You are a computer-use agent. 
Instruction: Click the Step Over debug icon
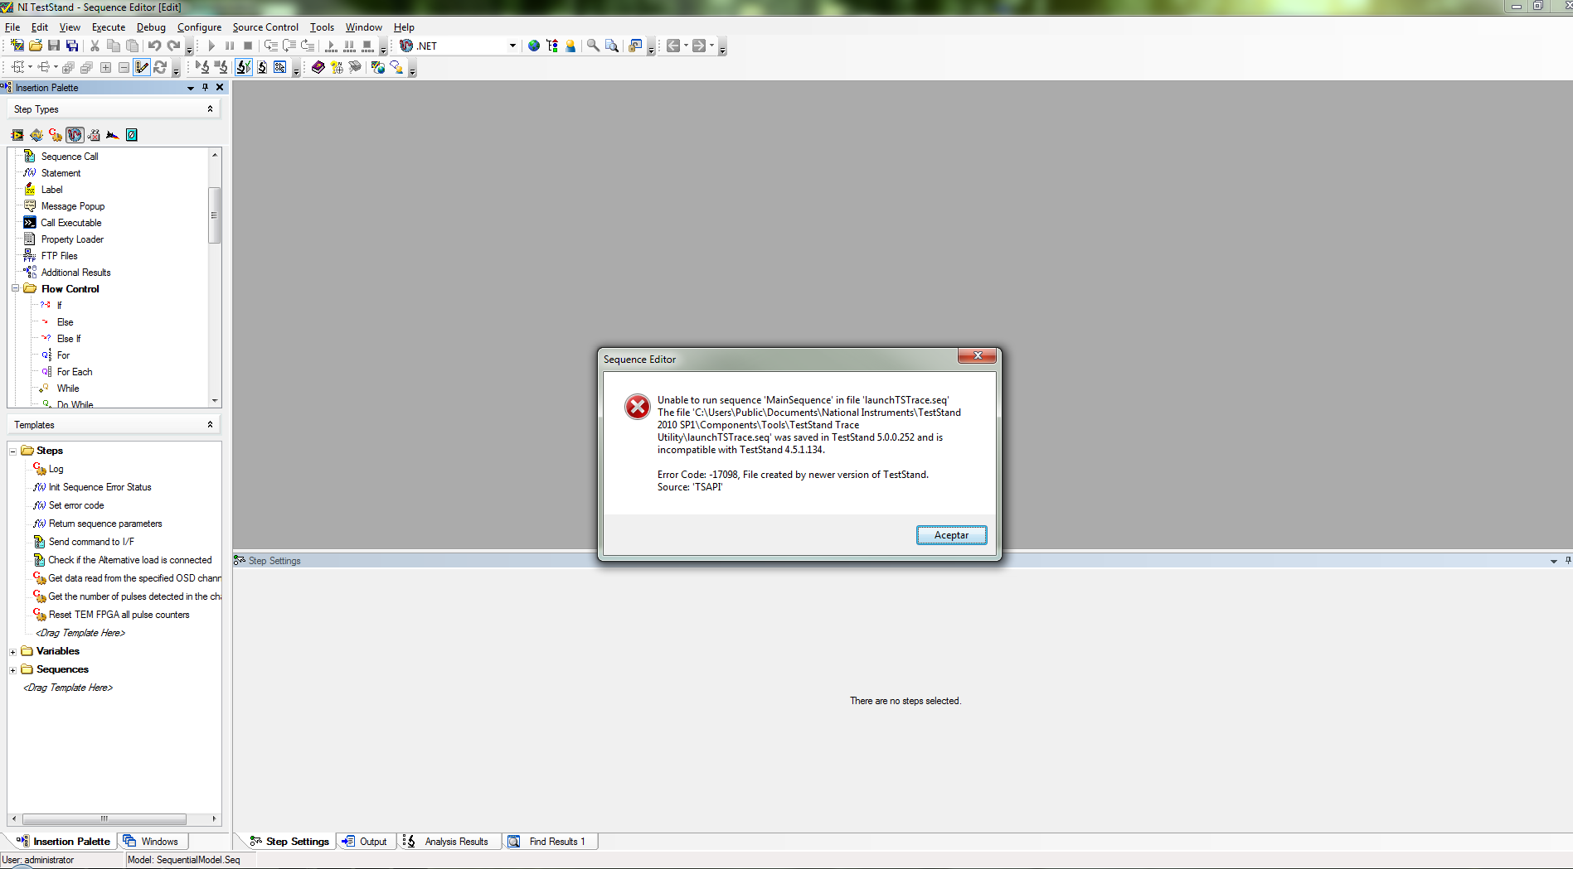point(289,46)
